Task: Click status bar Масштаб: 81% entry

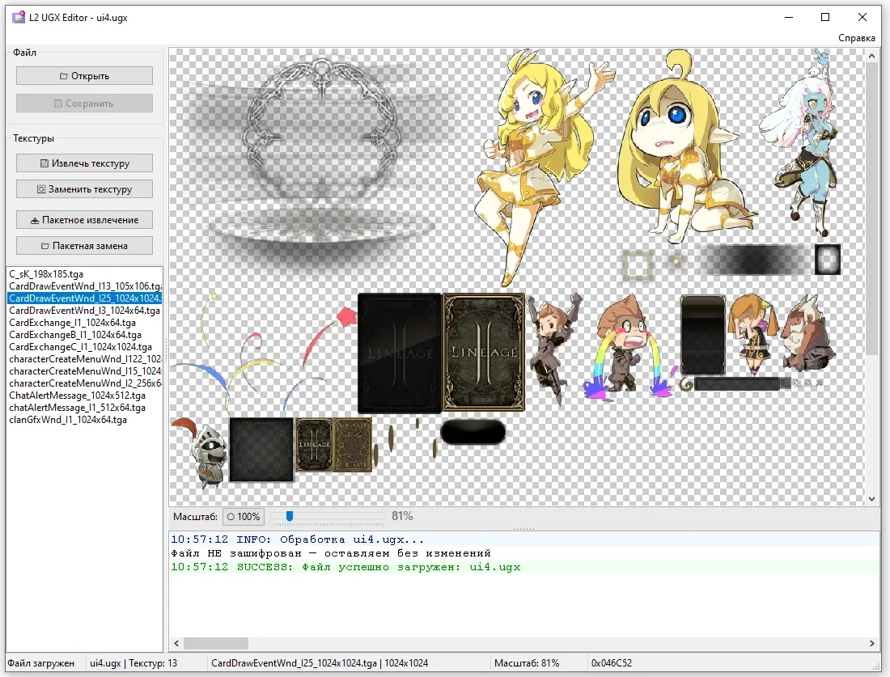Action: pyautogui.click(x=527, y=662)
